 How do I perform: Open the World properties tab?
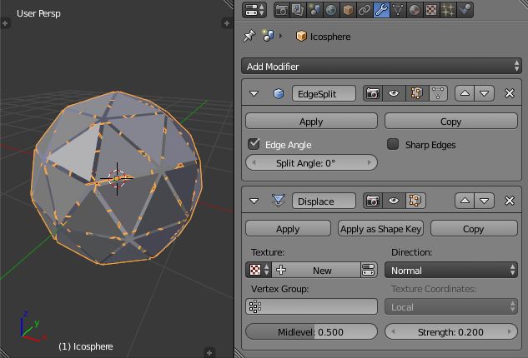click(331, 10)
